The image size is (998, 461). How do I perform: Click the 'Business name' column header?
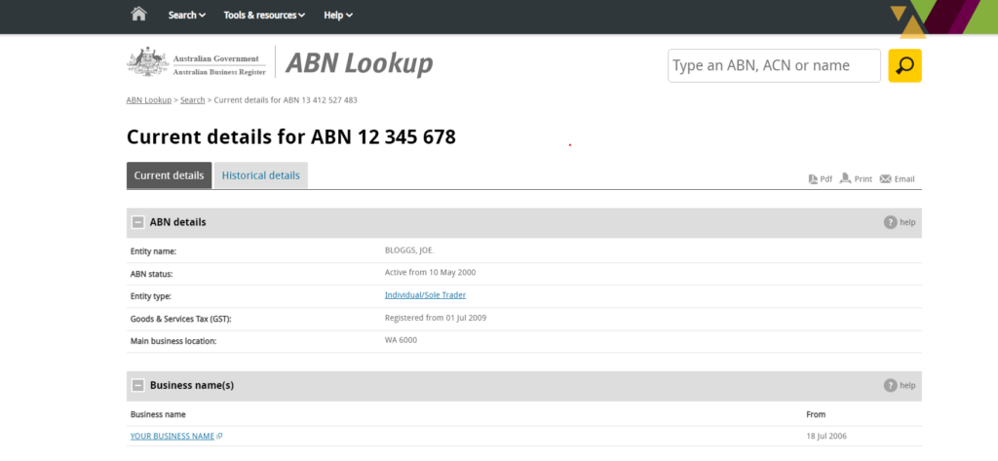pyautogui.click(x=158, y=414)
